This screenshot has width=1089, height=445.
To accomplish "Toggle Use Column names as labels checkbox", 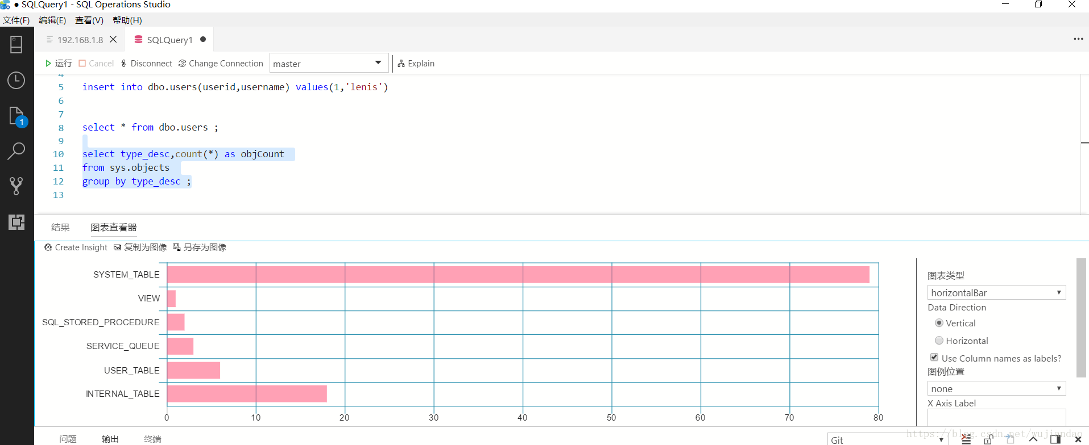I will pyautogui.click(x=934, y=358).
